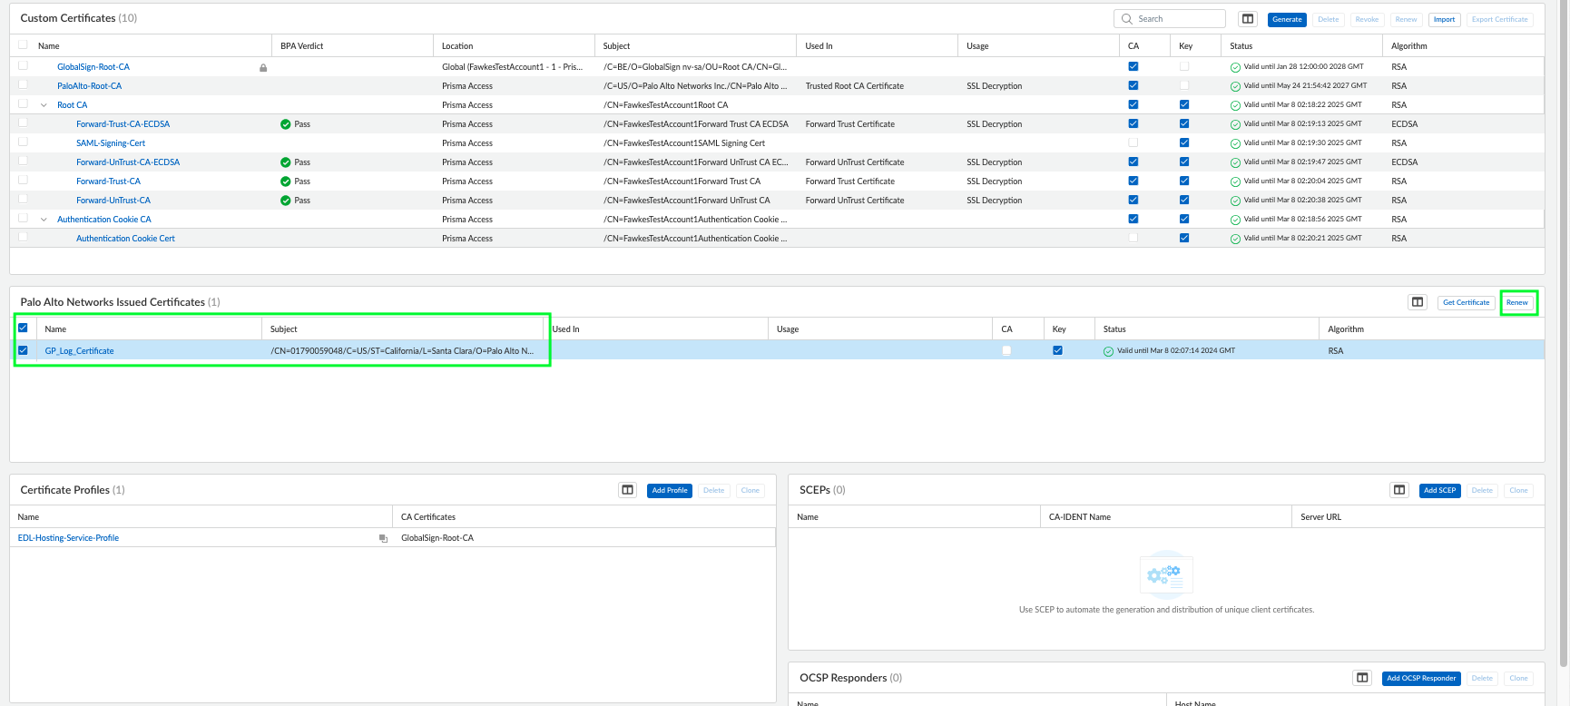Open column settings for Palo Alto Networks Issued Certificates
This screenshot has height=706, width=1570.
pos(1418,302)
